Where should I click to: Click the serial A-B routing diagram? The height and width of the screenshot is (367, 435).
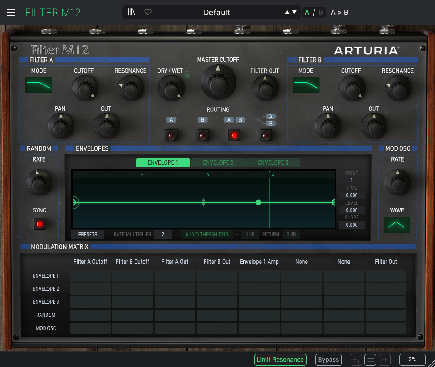(x=234, y=120)
